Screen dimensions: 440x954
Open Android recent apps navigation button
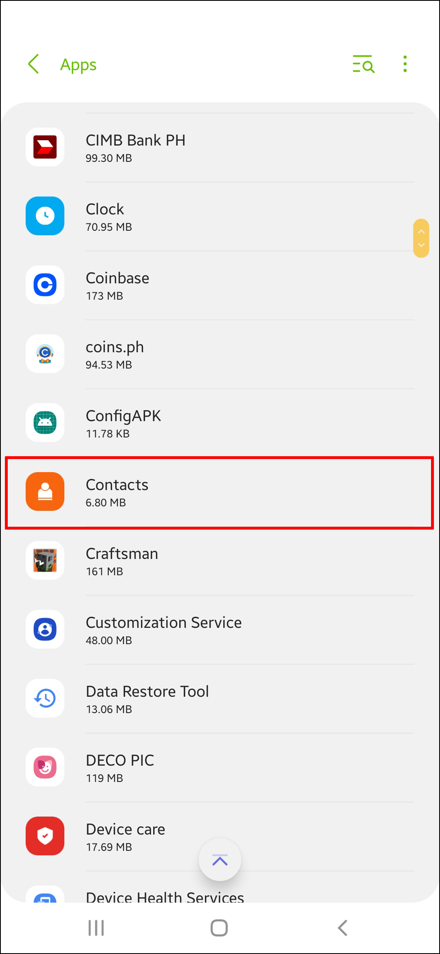pos(96,928)
